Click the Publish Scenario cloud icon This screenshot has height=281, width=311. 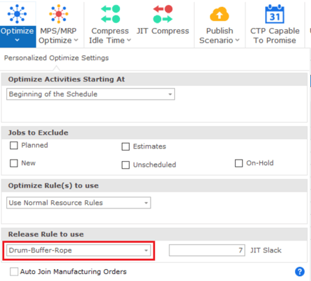pos(220,14)
